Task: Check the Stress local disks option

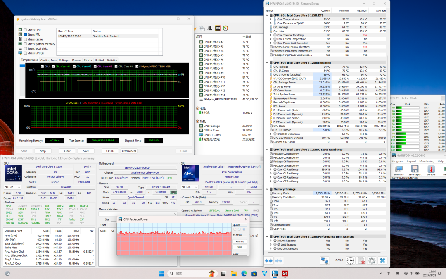Action: [x=26, y=48]
